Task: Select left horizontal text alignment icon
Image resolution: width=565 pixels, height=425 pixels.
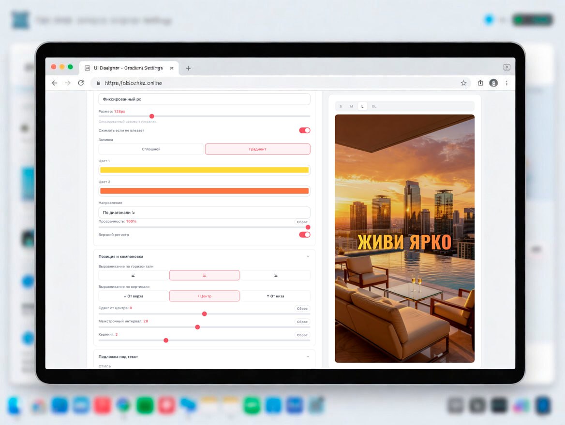Action: (134, 275)
